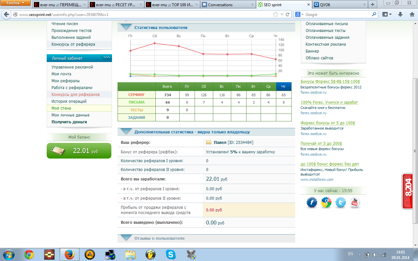Image resolution: width=418 pixels, height=261 pixels.
Task: Open the YouTube social badge icon
Action: point(355,203)
